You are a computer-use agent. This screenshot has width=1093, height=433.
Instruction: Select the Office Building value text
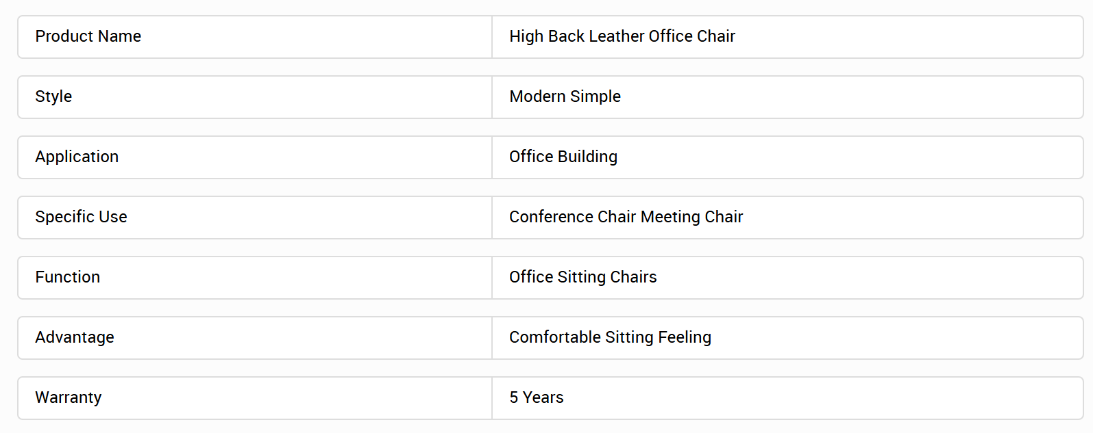coord(563,157)
